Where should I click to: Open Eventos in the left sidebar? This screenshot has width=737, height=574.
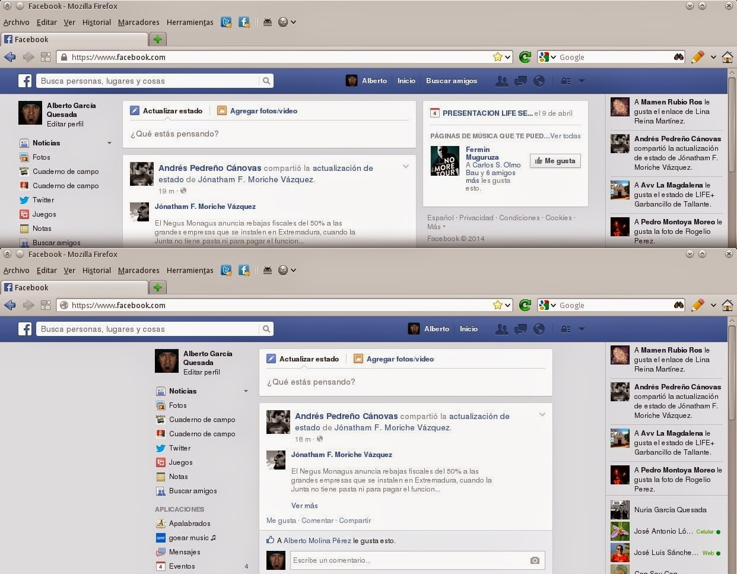(x=176, y=566)
